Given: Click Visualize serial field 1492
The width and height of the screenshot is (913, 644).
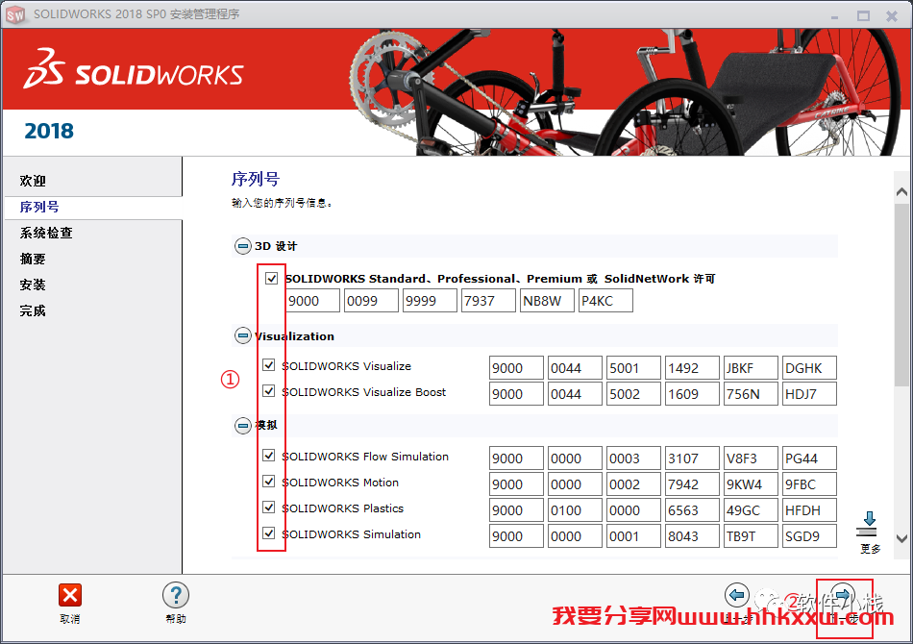Looking at the screenshot, I should (x=692, y=368).
